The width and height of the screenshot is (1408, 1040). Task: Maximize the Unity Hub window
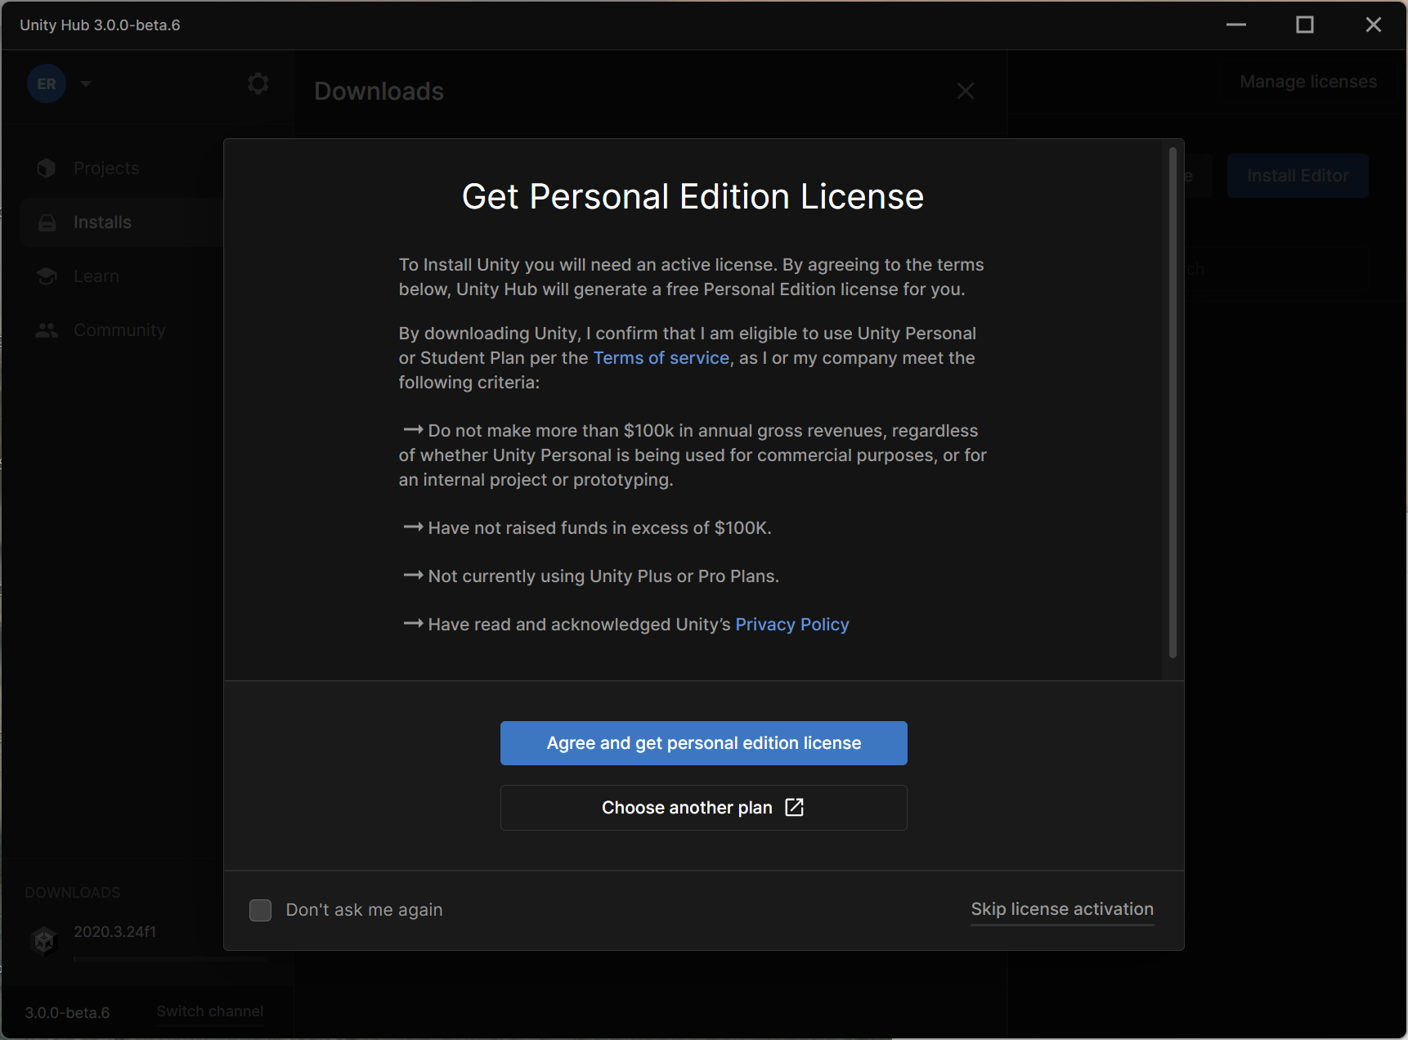[x=1305, y=25]
